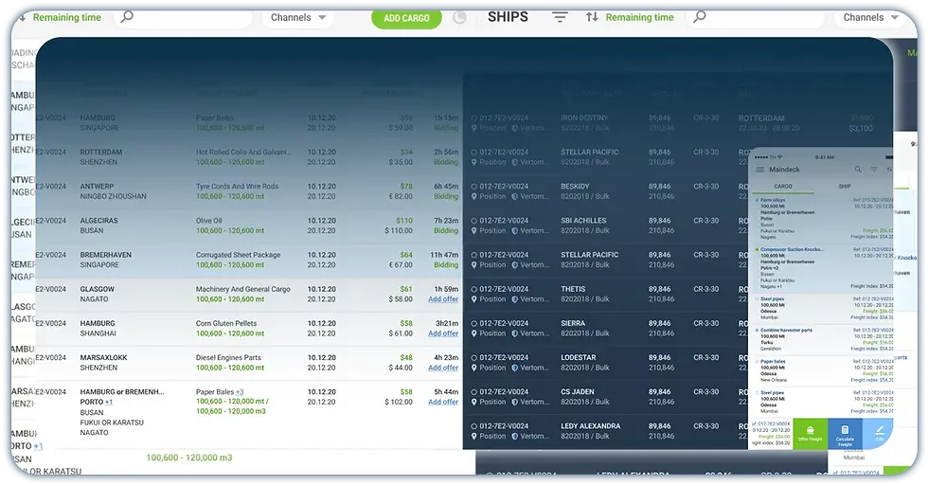Click the position pin icon for BESKIDY
The height and width of the screenshot is (486, 928).
(474, 196)
